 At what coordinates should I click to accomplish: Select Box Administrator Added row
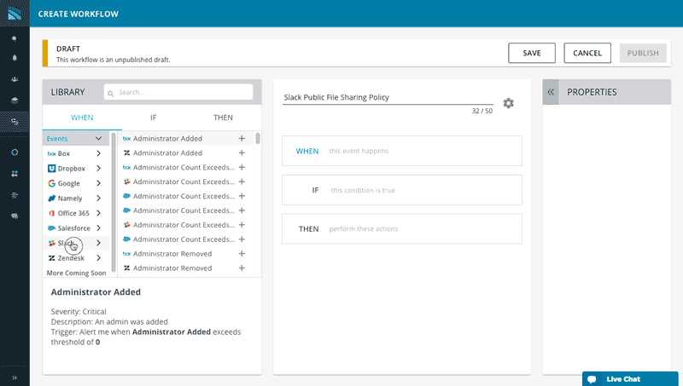coord(184,138)
